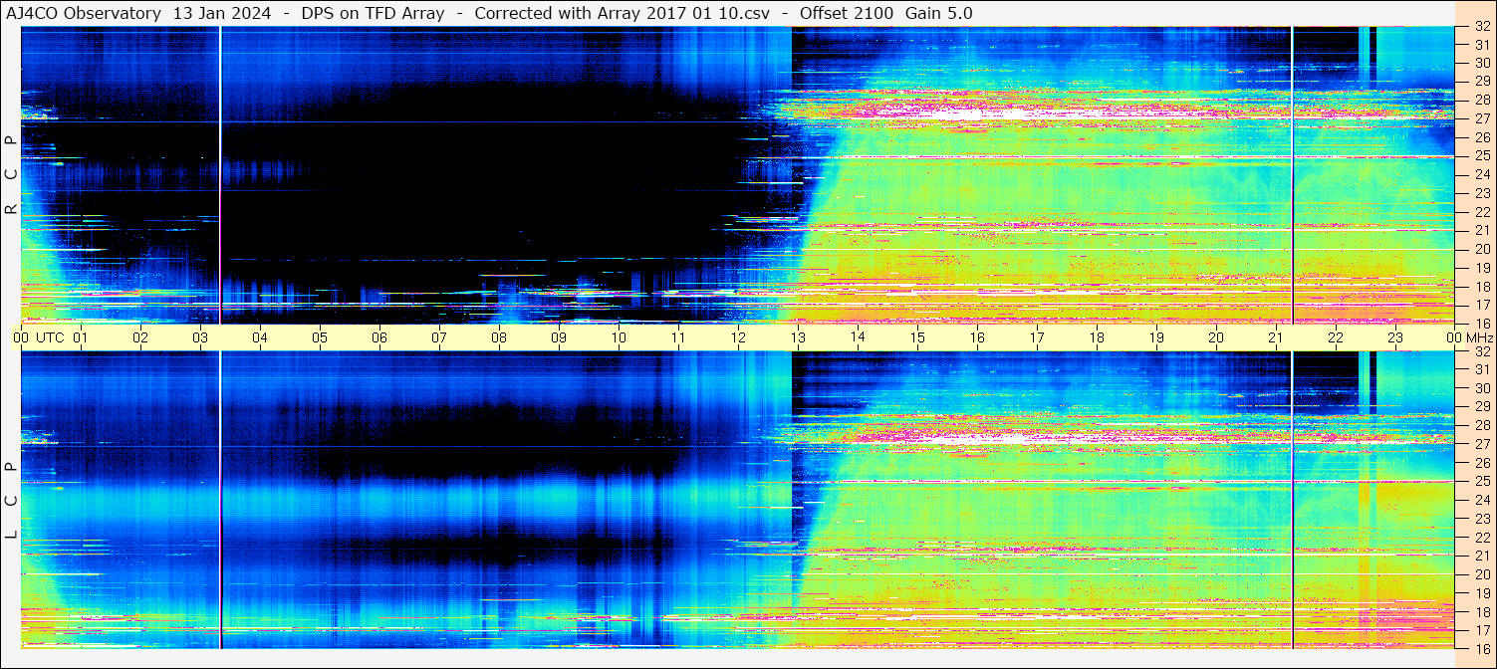Click the 06 hour label on time axis
1497x669 pixels.
click(x=379, y=337)
